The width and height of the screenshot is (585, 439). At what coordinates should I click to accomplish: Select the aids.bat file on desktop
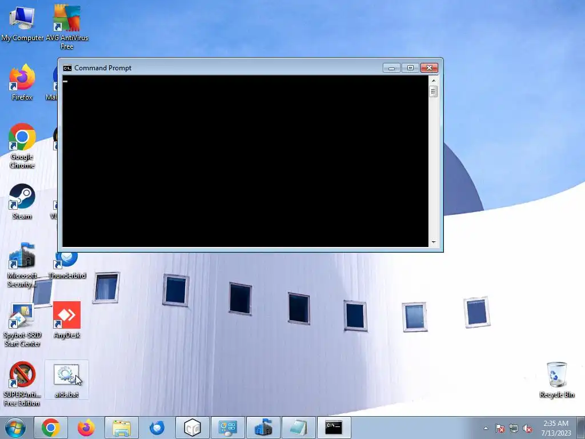click(67, 380)
